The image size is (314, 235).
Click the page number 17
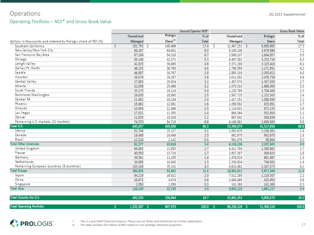pos(304,225)
